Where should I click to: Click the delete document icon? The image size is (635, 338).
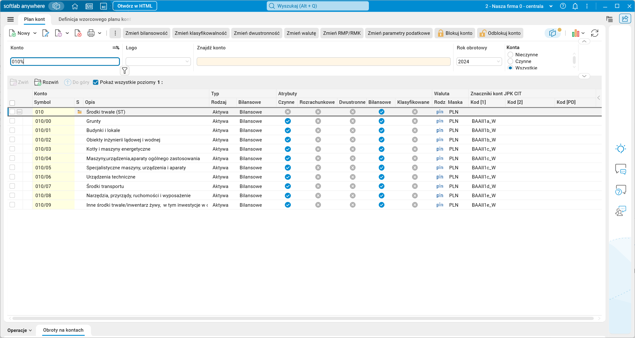78,33
